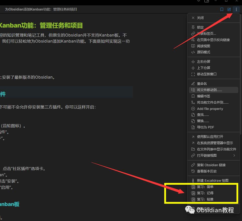The image size is (242, 221).
Task: Open 编辑书签 from the menu
Action: (214, 96)
